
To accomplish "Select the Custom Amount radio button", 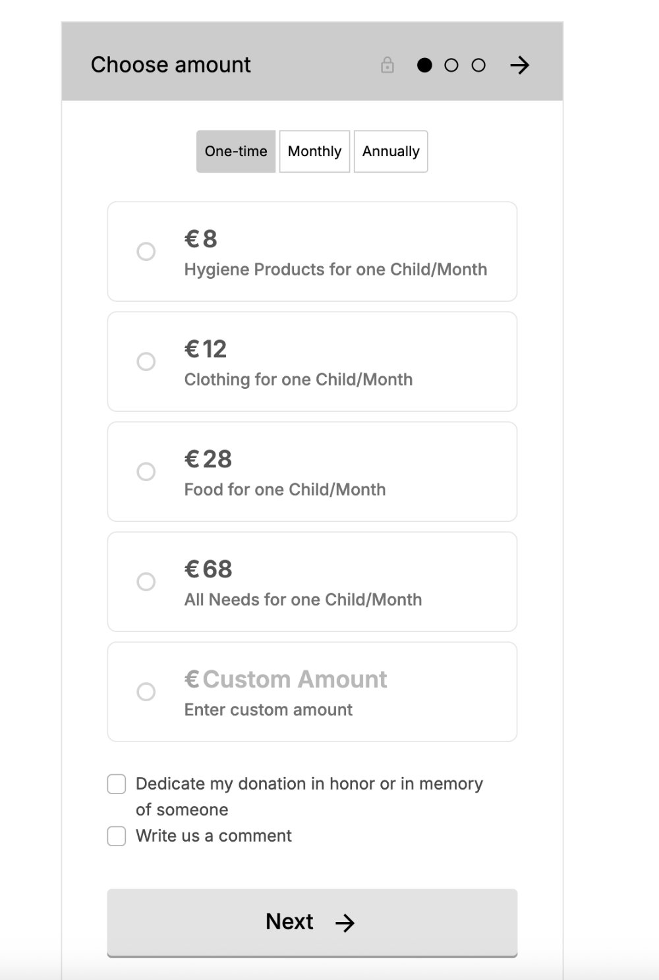I will (146, 692).
